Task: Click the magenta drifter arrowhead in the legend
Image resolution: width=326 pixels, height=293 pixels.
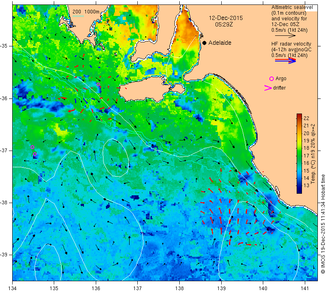Action: tap(268, 88)
